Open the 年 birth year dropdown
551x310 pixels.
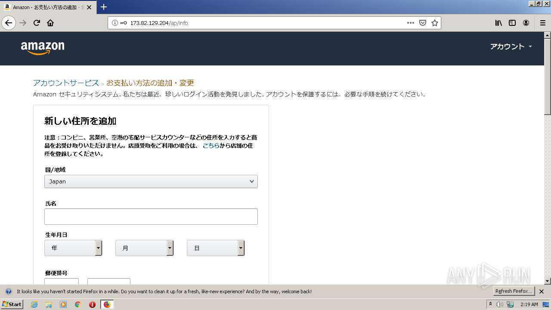[73, 248]
